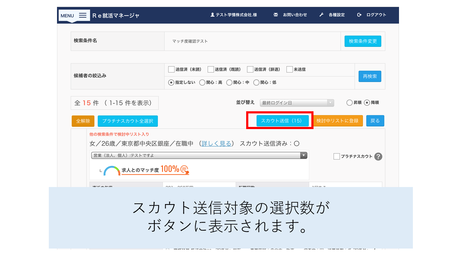
Task: Open the 営業（法人、個人） job dropdown
Action: (199, 155)
